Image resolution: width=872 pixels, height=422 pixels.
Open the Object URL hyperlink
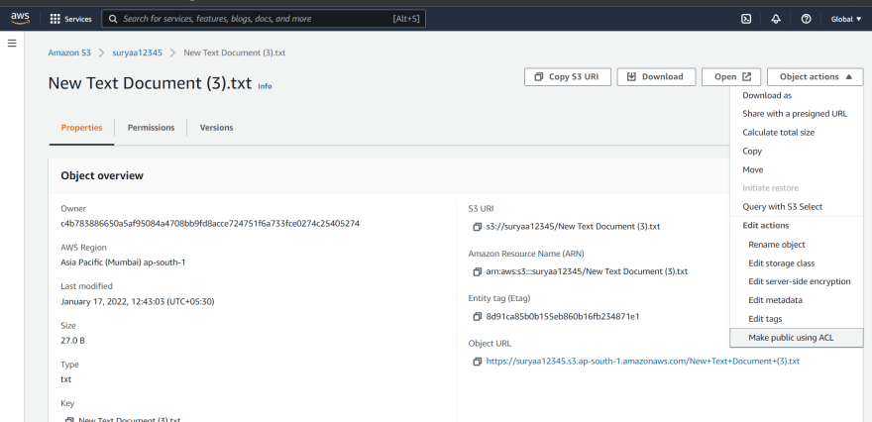point(643,362)
